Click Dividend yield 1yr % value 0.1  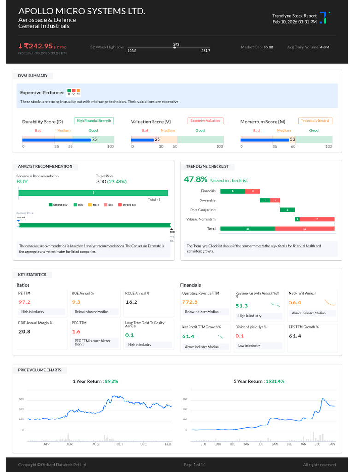240,336
